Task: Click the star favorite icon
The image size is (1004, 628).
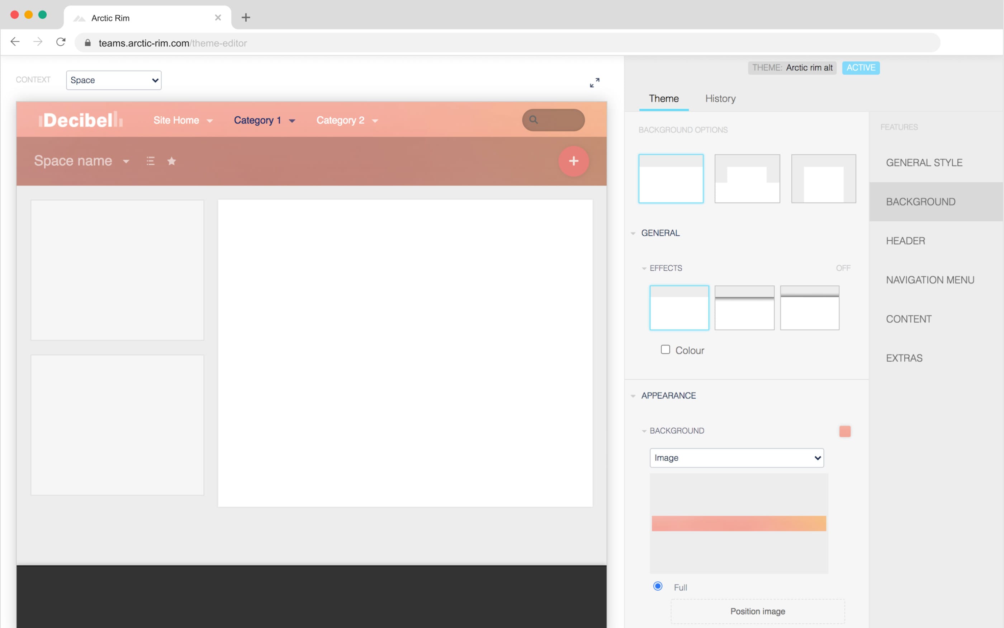Action: pyautogui.click(x=171, y=161)
